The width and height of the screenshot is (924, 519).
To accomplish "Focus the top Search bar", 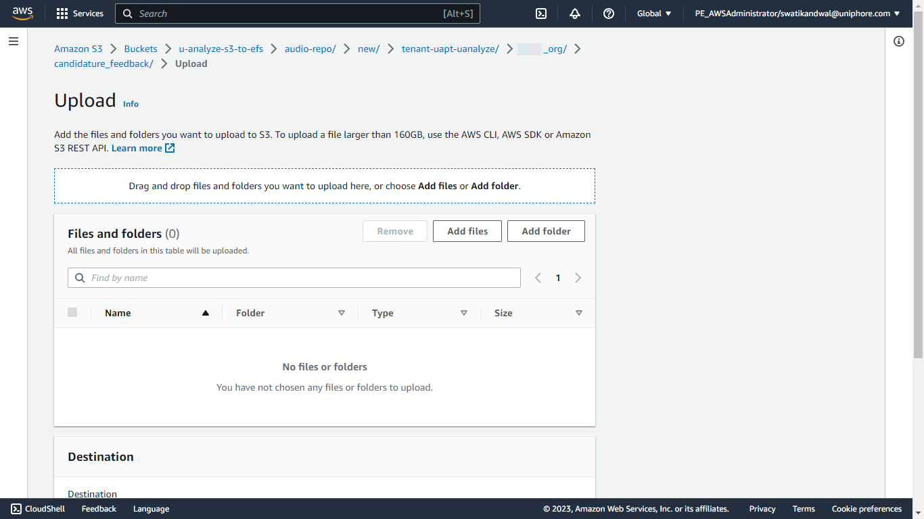I will click(x=298, y=14).
